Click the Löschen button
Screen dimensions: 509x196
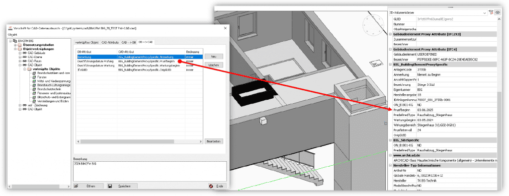coord(214,65)
